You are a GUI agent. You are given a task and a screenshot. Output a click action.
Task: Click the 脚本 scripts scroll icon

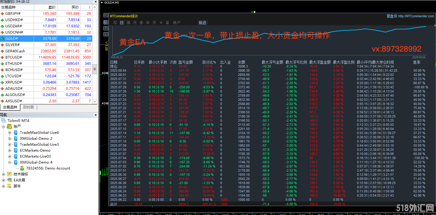tap(9, 186)
